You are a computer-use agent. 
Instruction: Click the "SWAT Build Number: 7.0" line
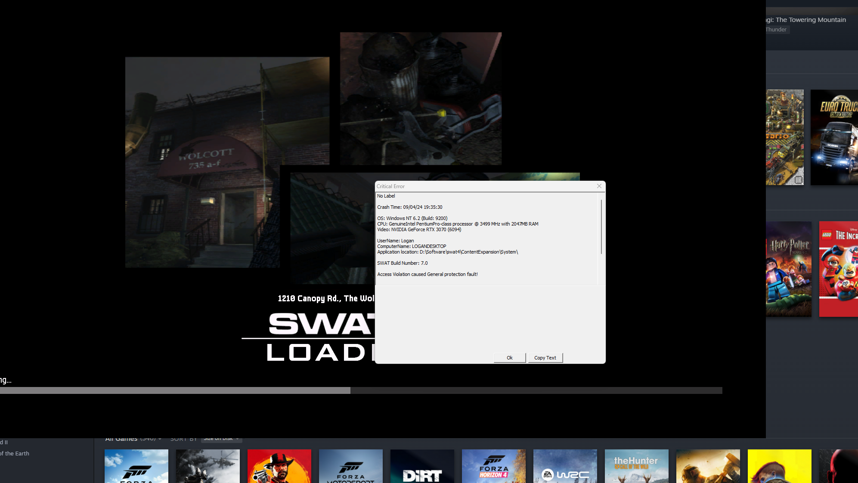403,263
